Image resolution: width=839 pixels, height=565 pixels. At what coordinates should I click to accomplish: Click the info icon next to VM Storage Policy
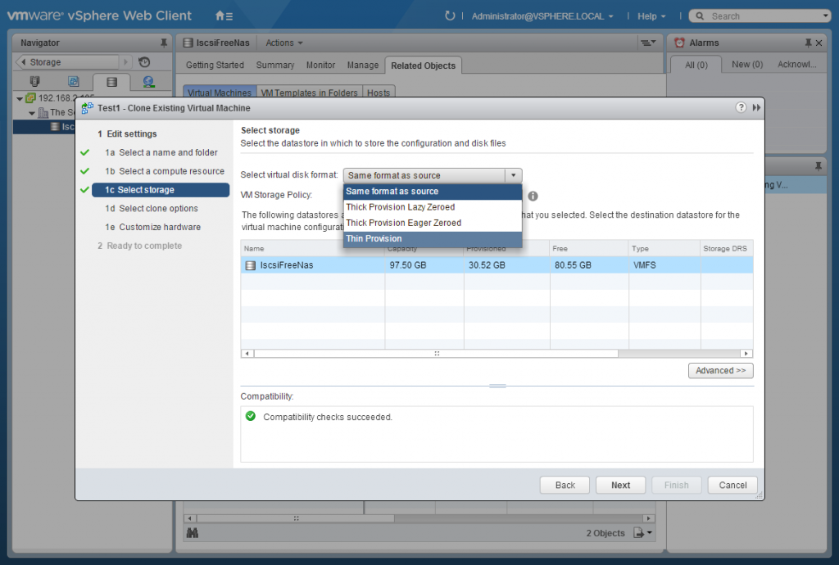point(533,196)
